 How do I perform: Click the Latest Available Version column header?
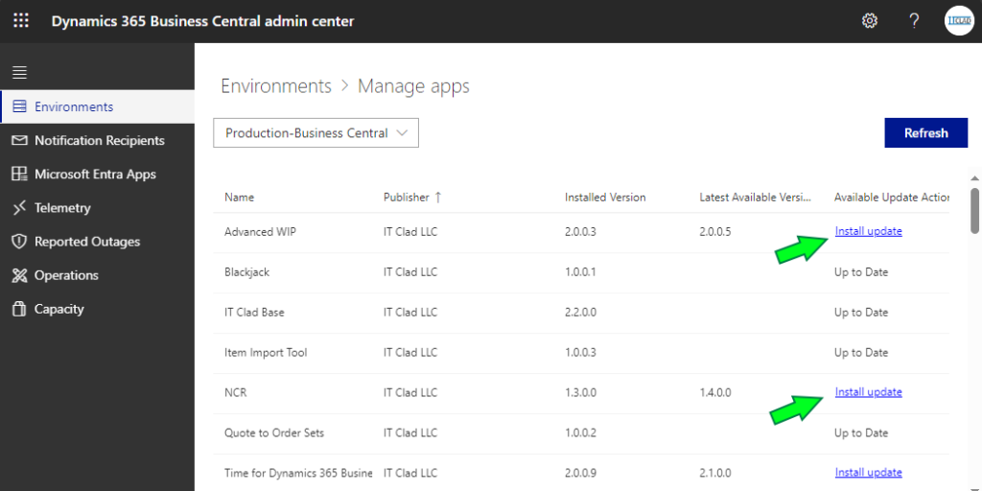tap(756, 198)
